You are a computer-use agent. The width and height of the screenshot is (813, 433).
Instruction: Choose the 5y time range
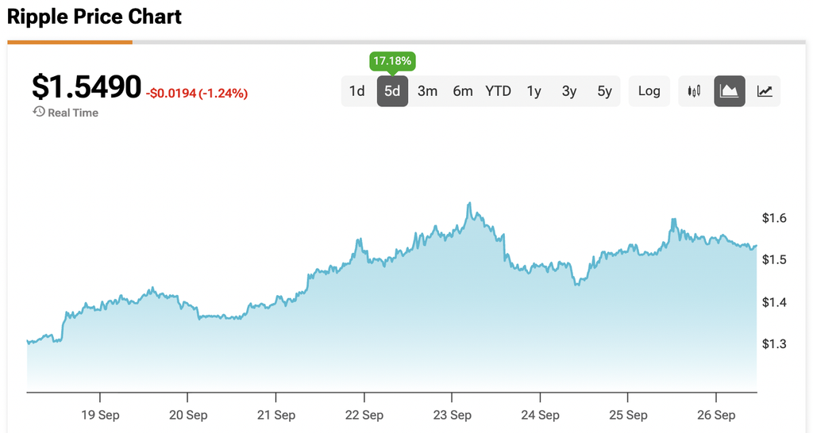tap(604, 91)
